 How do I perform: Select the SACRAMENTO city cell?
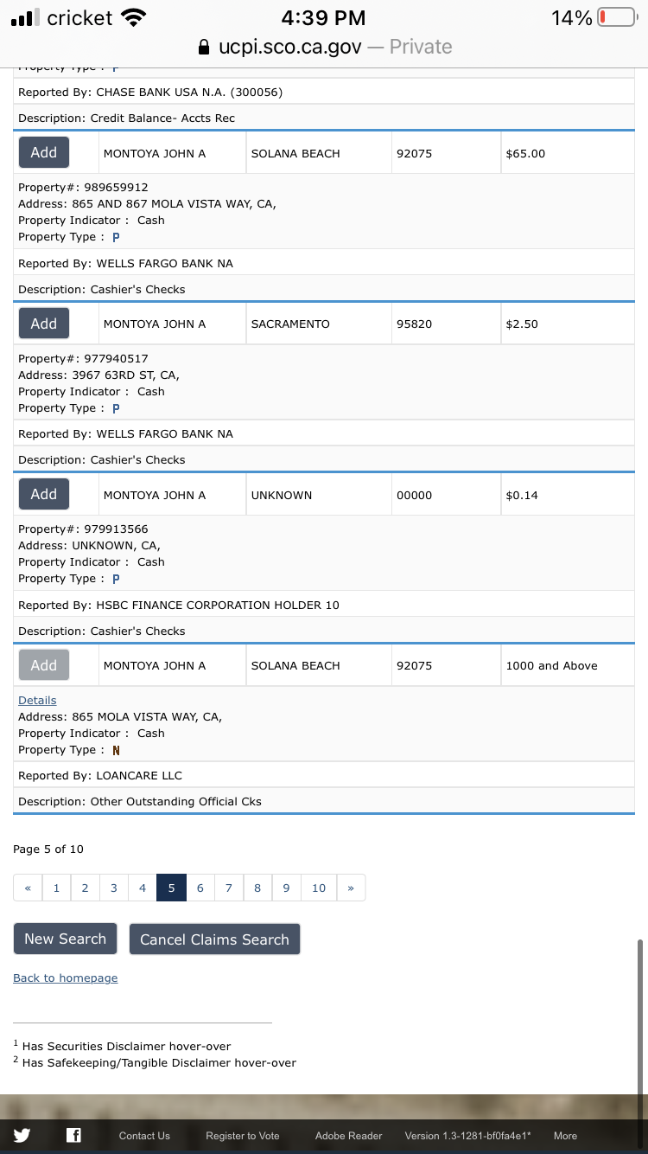point(319,324)
